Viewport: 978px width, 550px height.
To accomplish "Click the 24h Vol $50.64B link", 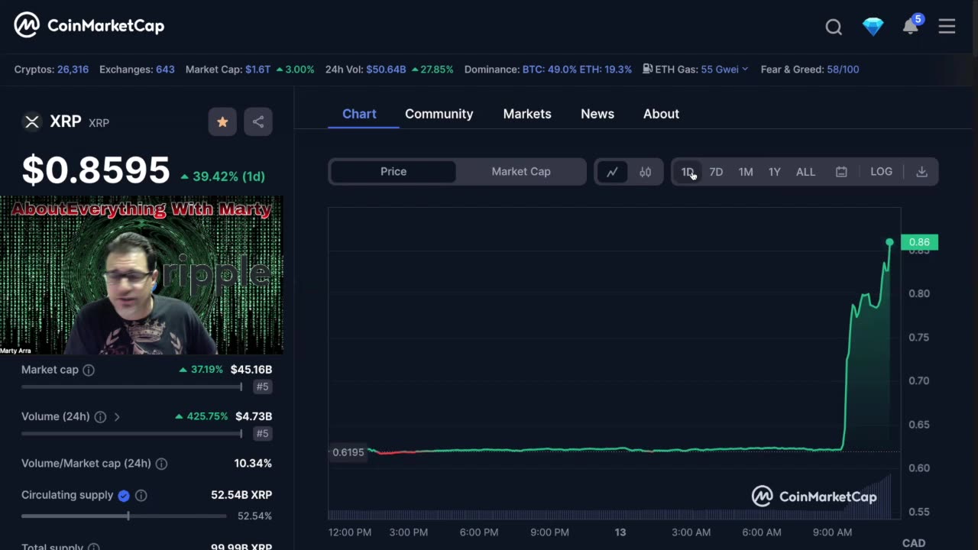I will click(386, 70).
